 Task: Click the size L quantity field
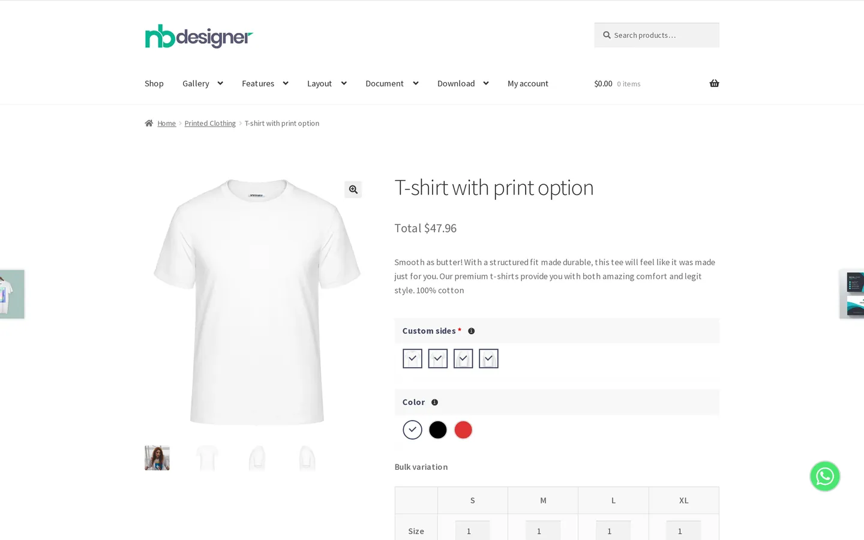tap(613, 530)
